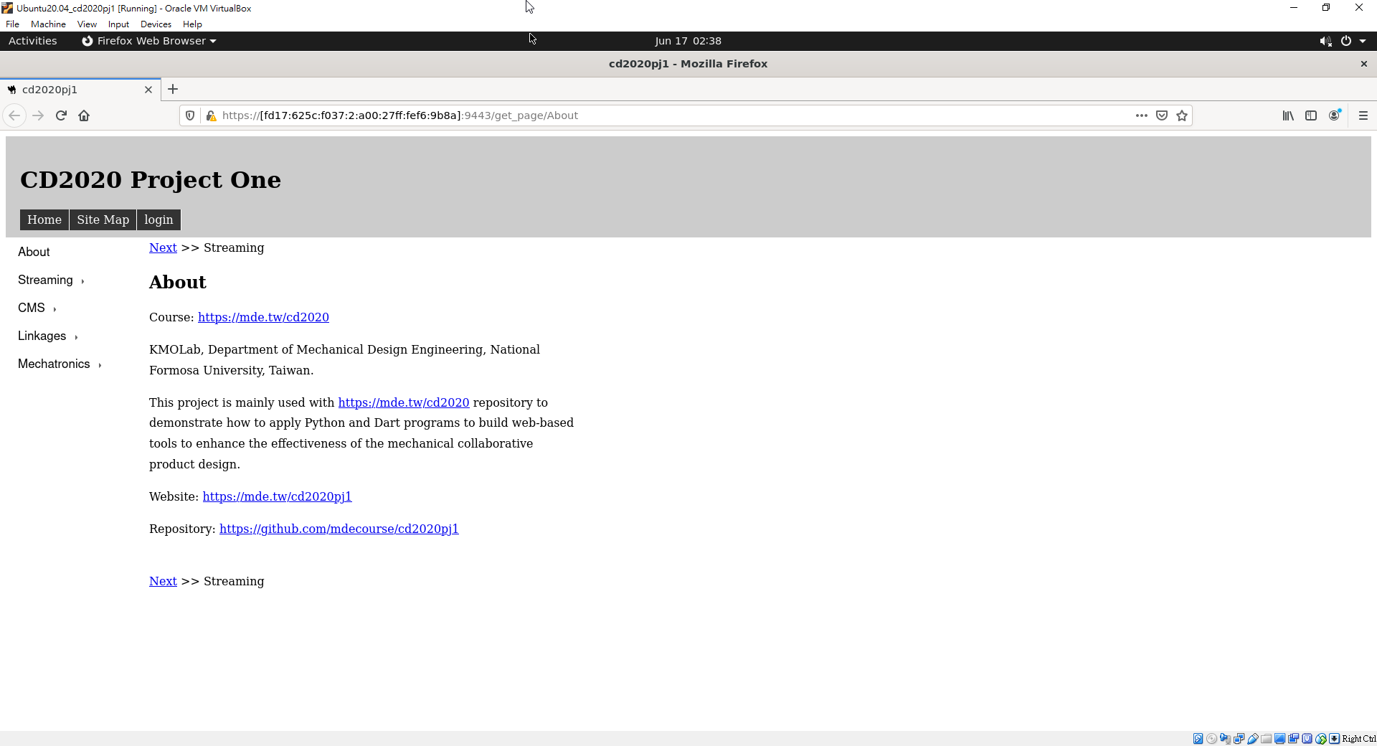Open the Firefox Web Browser app menu

(x=149, y=41)
